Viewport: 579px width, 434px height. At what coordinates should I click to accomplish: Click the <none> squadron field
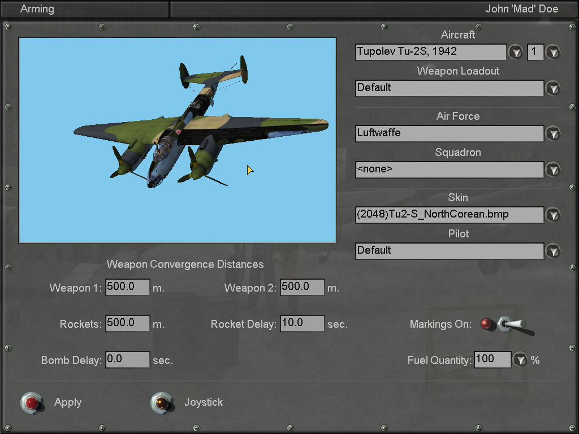pos(450,170)
